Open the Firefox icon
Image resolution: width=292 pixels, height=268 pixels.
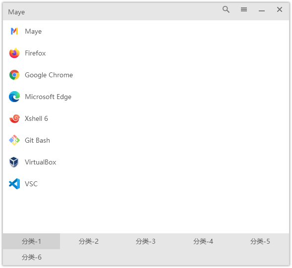pyautogui.click(x=14, y=53)
